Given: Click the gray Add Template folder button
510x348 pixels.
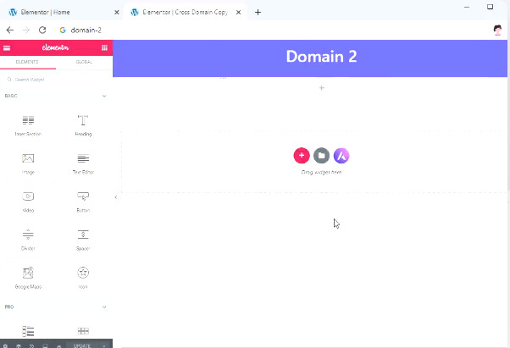Looking at the screenshot, I should [x=321, y=156].
